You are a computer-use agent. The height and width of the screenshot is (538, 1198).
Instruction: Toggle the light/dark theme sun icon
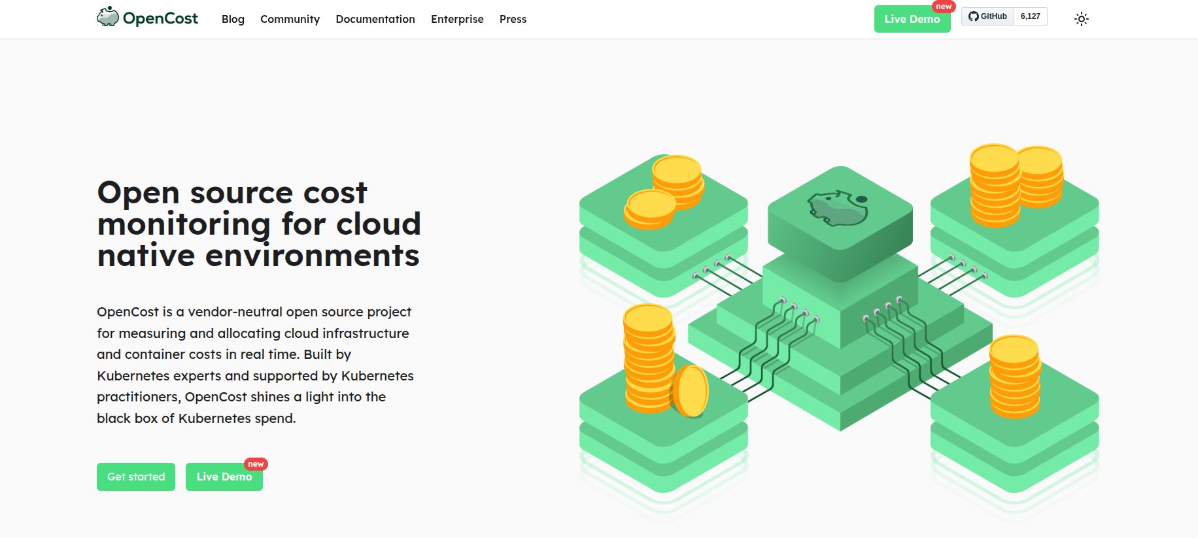(x=1082, y=19)
